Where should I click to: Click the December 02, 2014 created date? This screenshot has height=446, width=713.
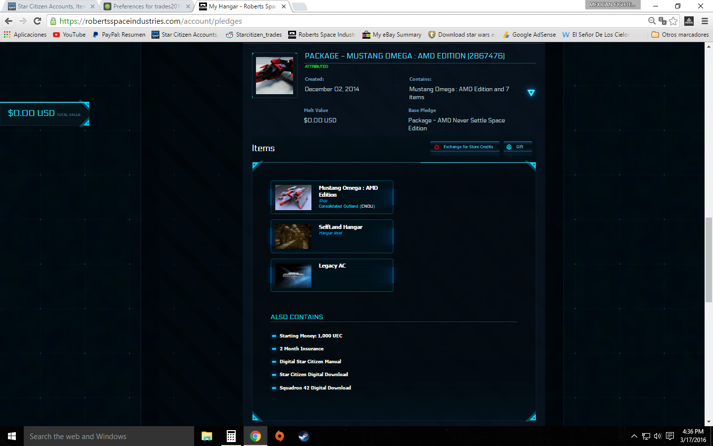[332, 89]
